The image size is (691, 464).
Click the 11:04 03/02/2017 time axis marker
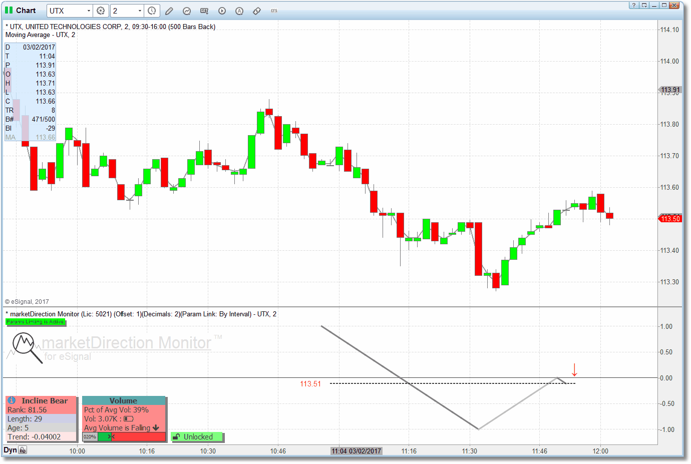click(357, 451)
